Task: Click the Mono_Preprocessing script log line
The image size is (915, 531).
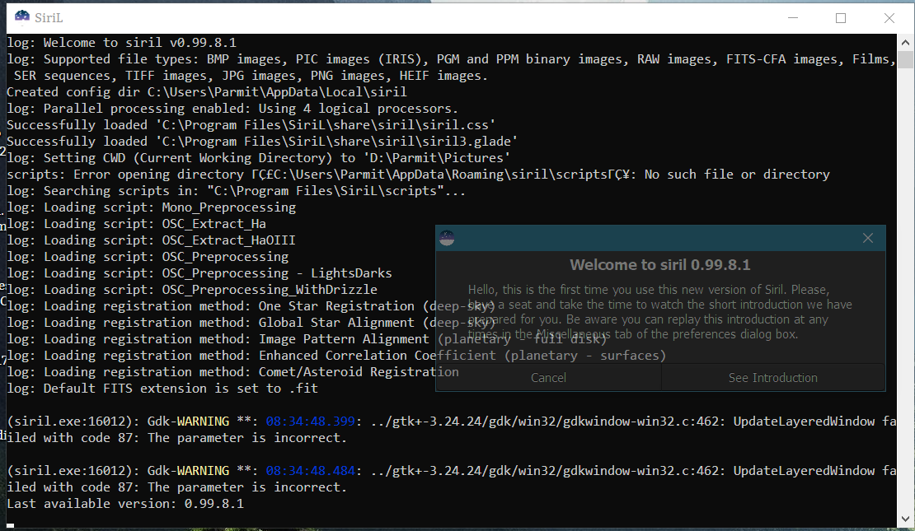Action: pyautogui.click(x=152, y=207)
